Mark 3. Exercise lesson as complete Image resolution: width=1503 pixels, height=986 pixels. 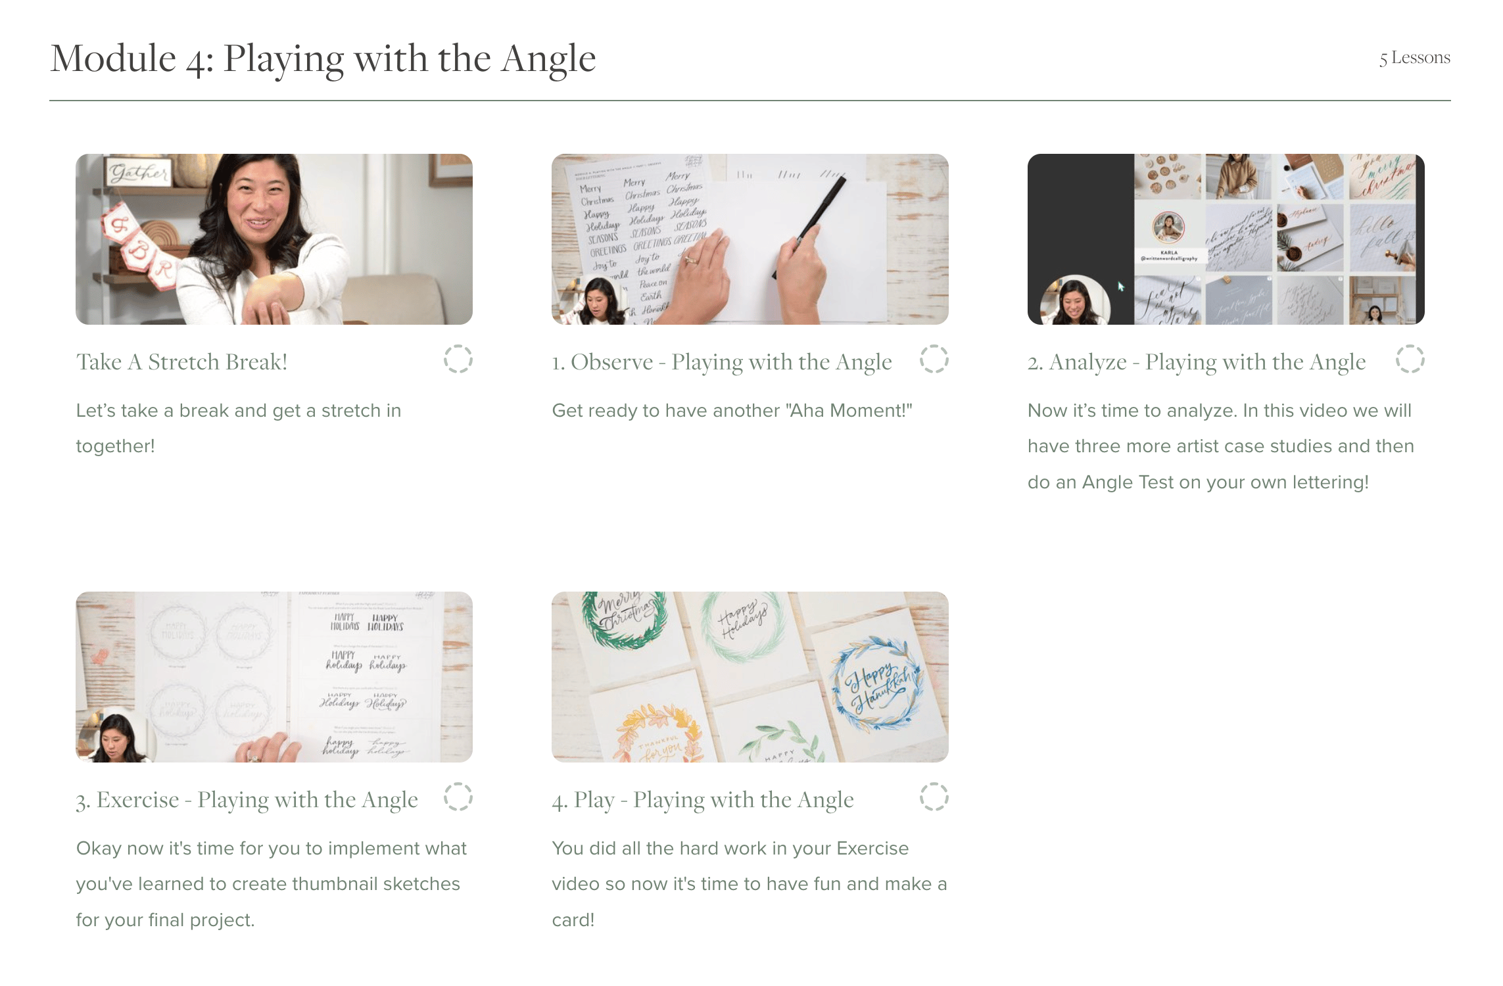click(x=458, y=797)
